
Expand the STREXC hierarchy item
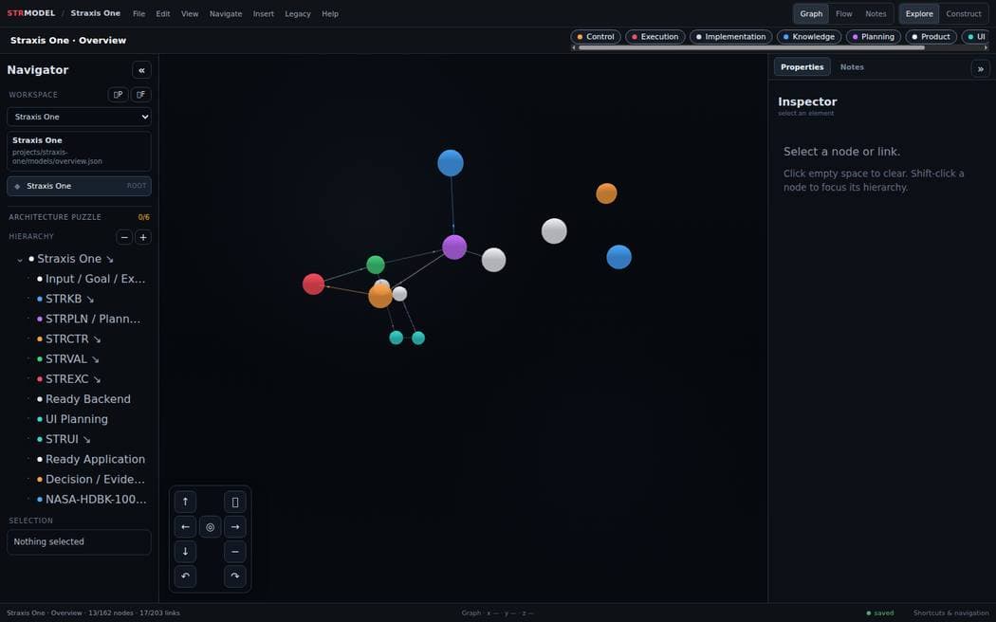coord(97,379)
